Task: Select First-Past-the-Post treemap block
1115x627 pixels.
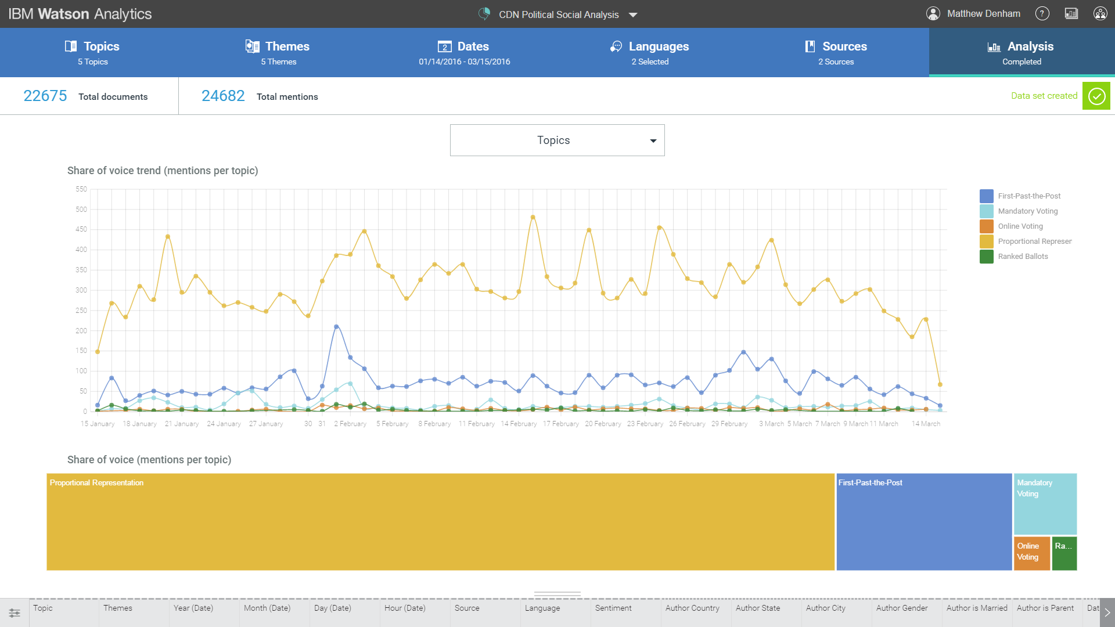Action: point(923,522)
